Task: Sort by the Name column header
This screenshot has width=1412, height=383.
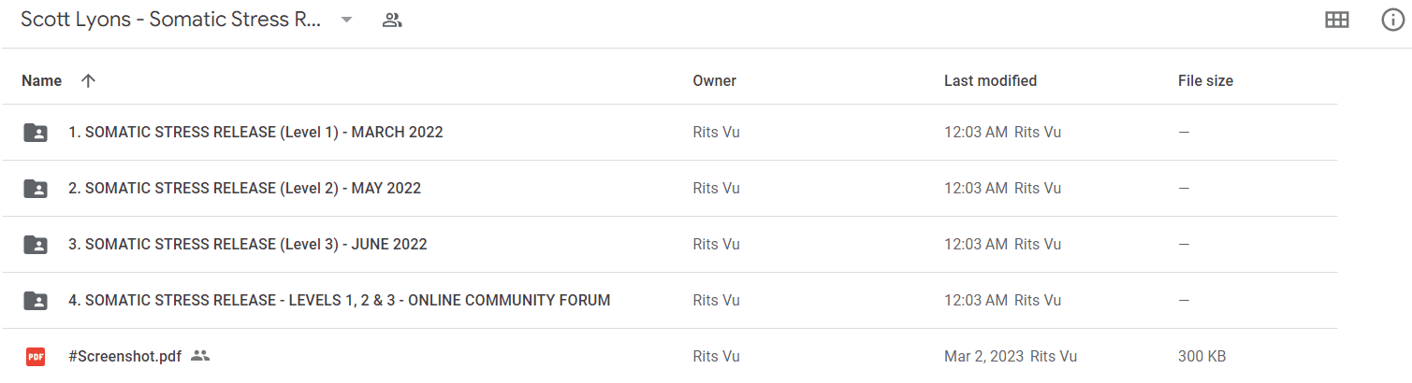Action: 41,81
